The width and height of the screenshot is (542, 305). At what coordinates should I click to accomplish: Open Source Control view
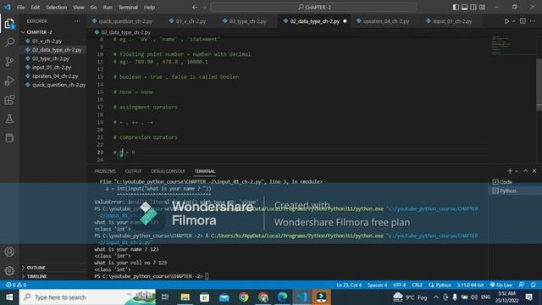coord(9,62)
